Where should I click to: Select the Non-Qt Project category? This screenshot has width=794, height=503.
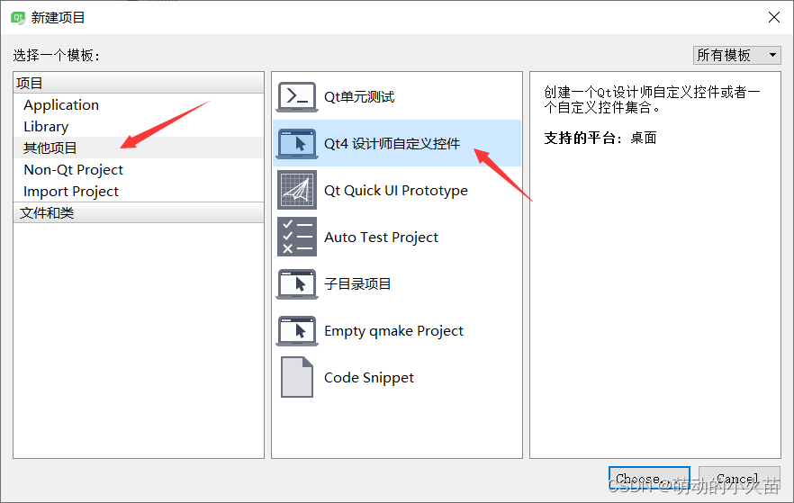(139, 169)
